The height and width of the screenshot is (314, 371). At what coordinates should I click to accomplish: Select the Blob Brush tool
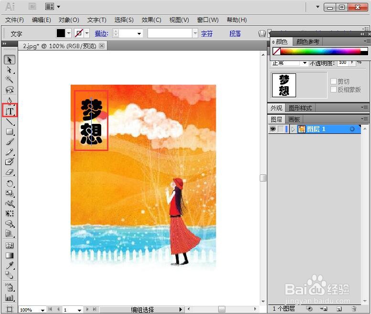click(10, 162)
